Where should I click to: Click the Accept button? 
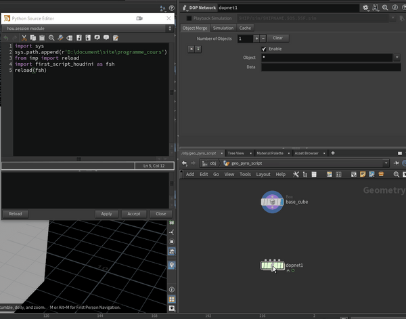tap(134, 214)
